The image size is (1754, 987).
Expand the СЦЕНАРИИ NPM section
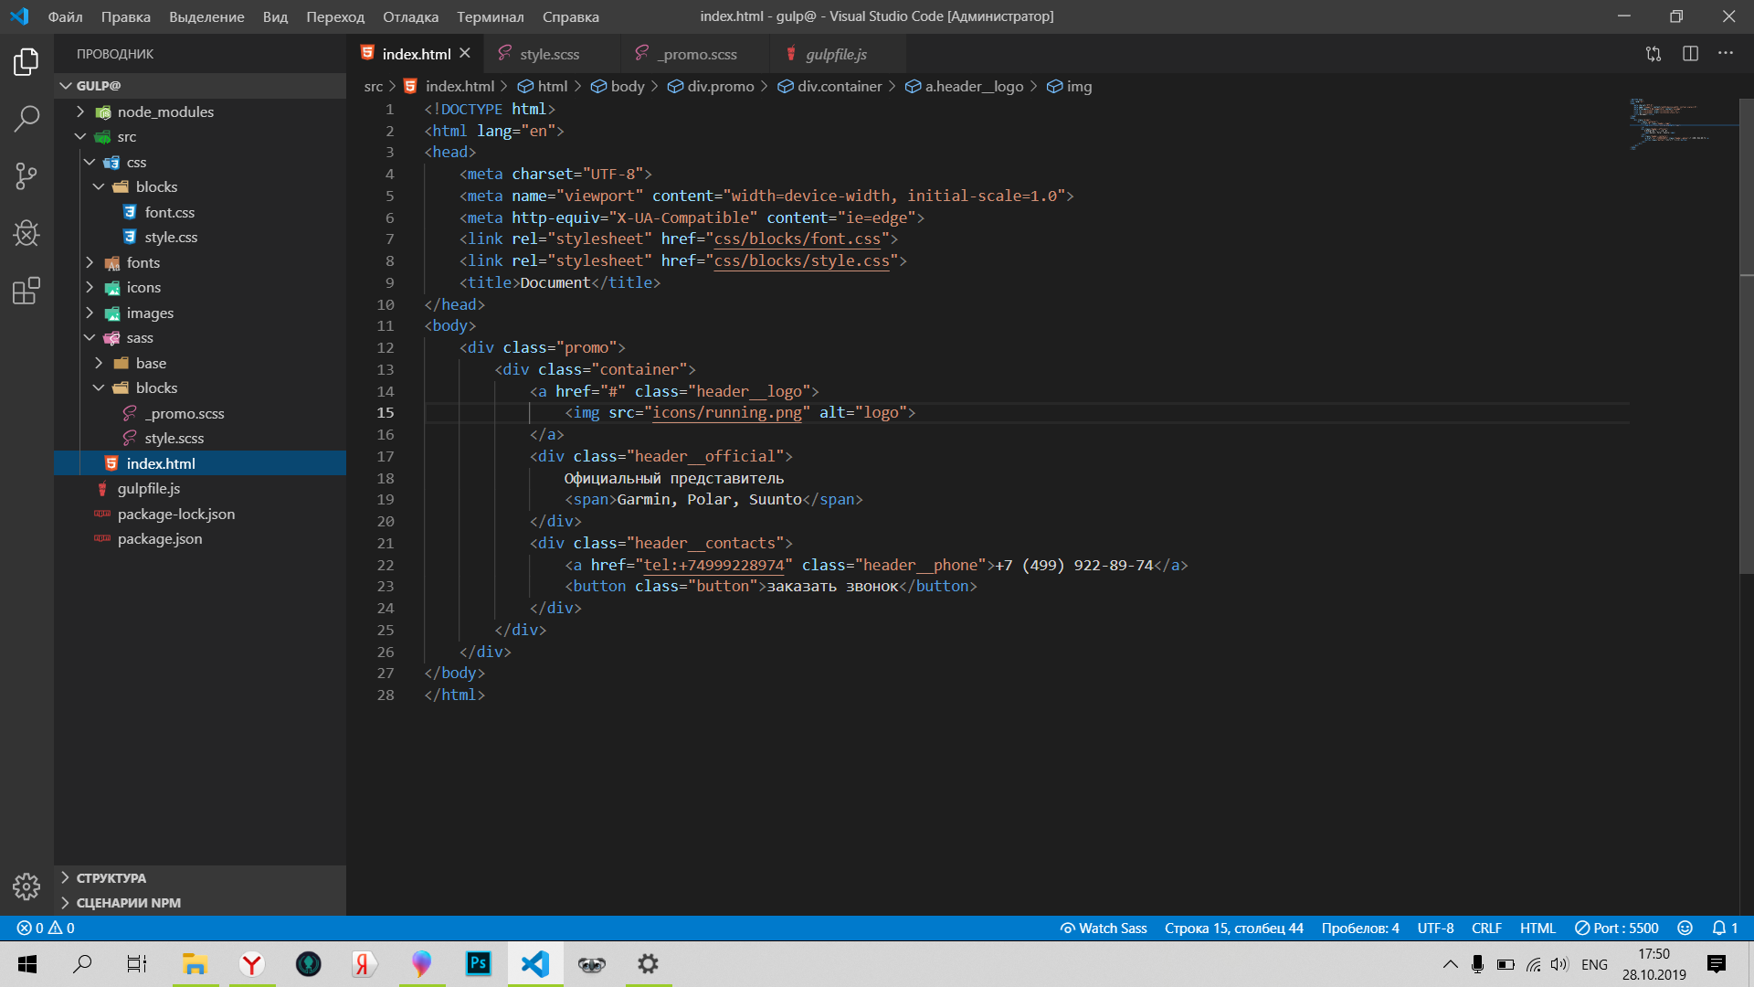click(200, 903)
